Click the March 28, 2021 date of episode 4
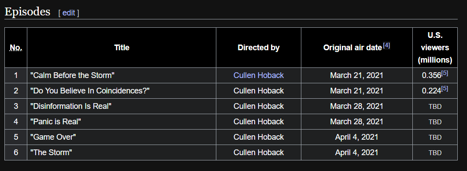 [356, 122]
